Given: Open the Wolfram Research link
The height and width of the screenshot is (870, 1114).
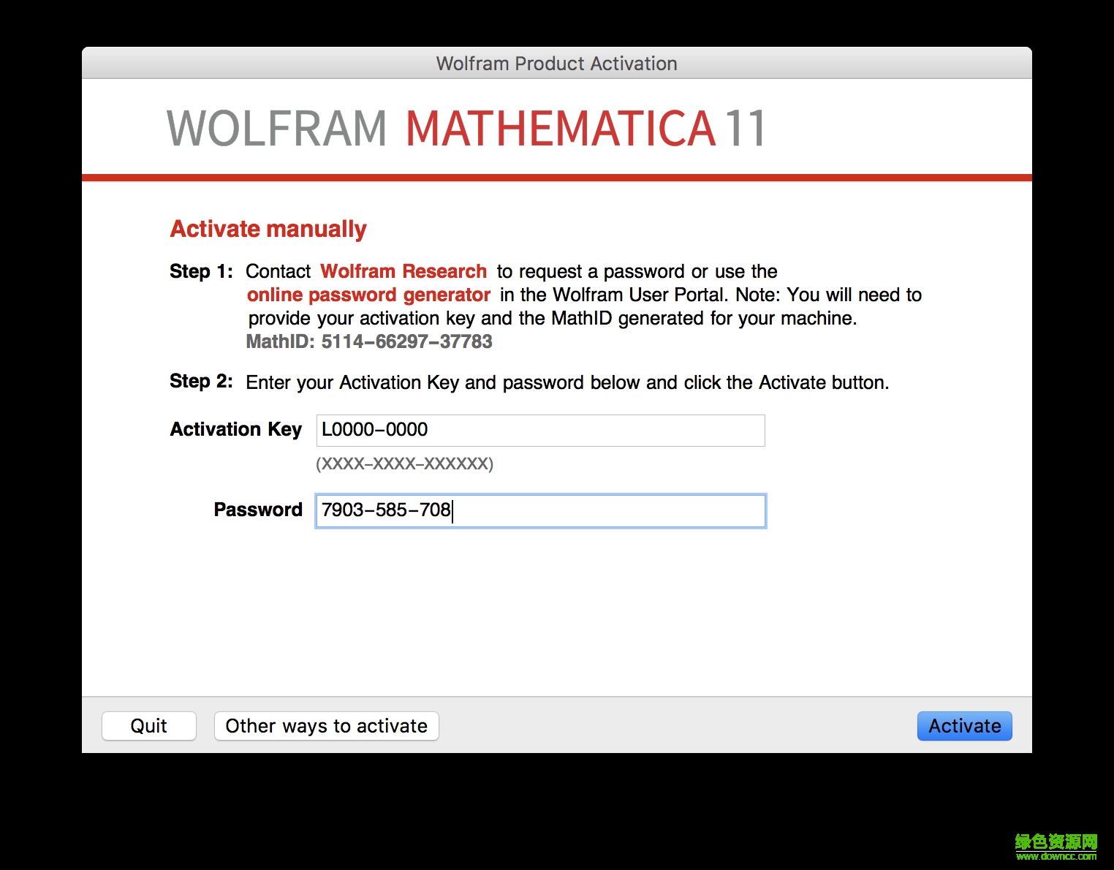Looking at the screenshot, I should click(403, 271).
